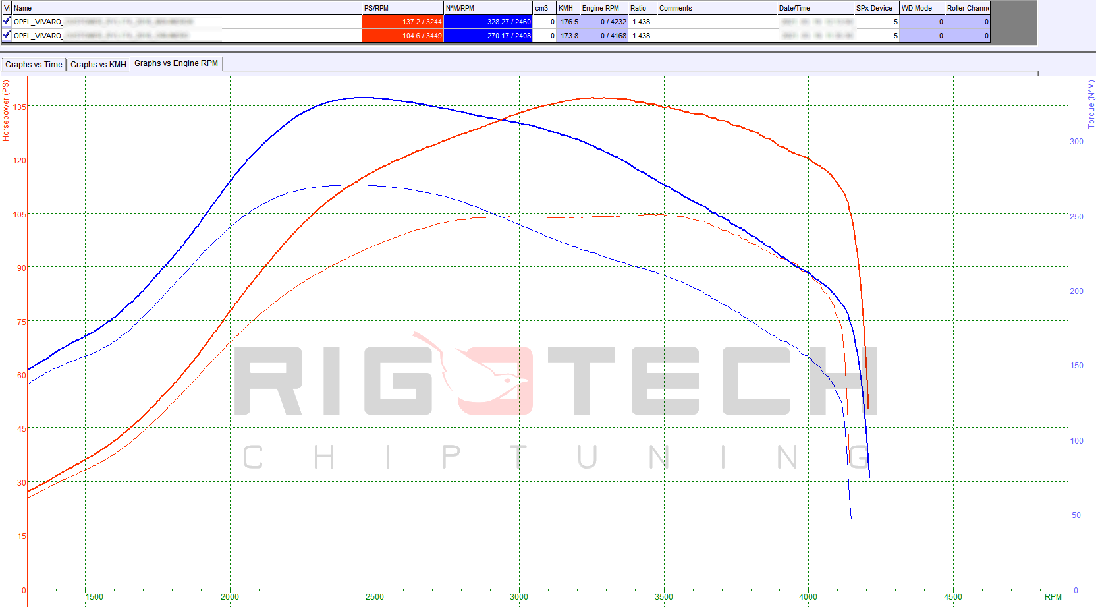Click the KMH column header

pos(568,8)
